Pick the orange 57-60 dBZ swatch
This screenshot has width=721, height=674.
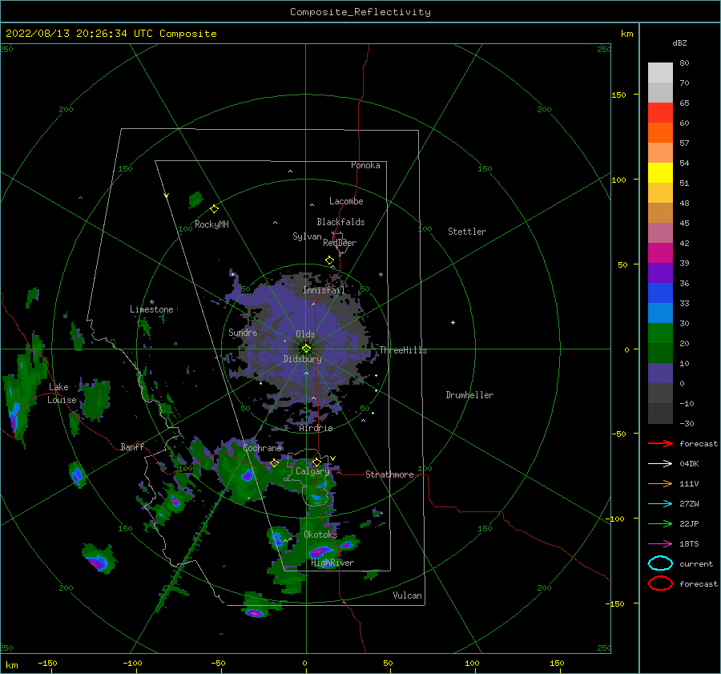click(x=660, y=132)
